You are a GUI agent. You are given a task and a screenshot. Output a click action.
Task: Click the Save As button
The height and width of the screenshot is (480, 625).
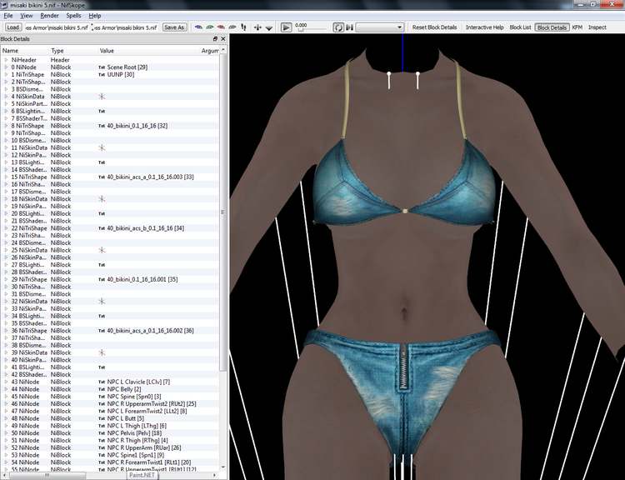pos(174,27)
